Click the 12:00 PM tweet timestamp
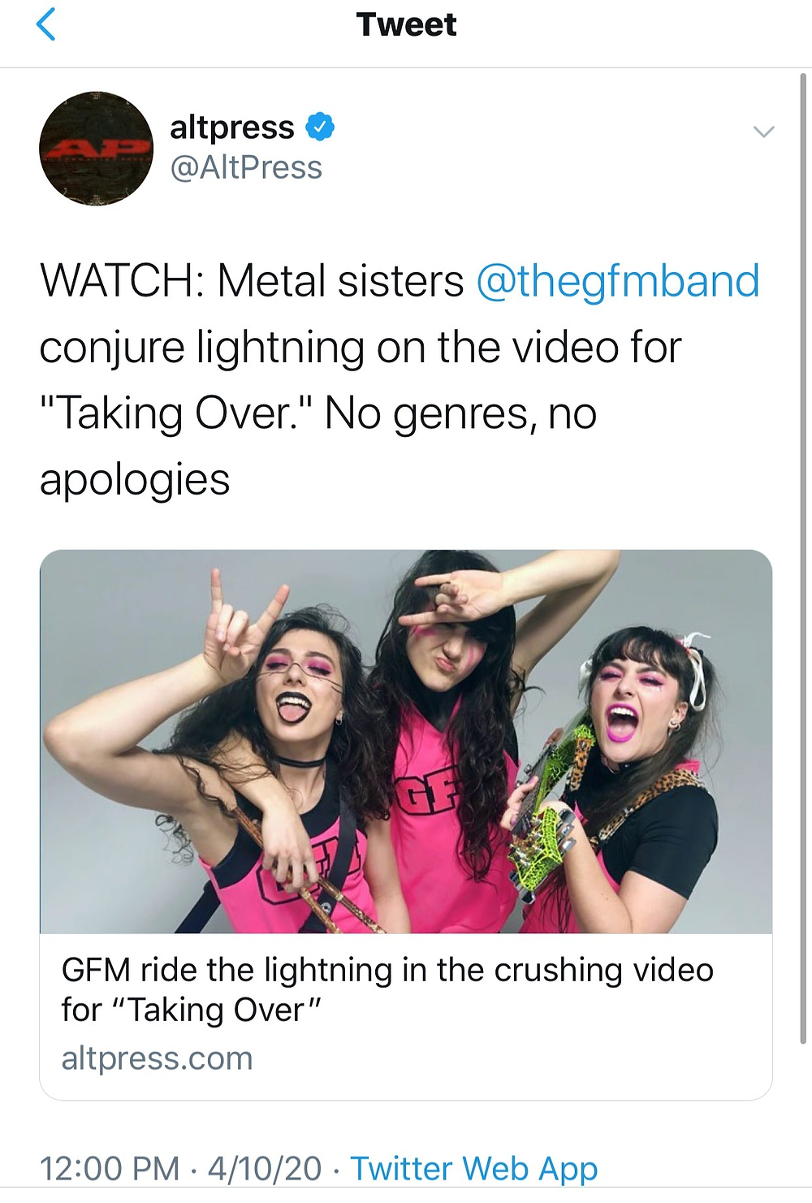812x1203 pixels. [x=110, y=1168]
